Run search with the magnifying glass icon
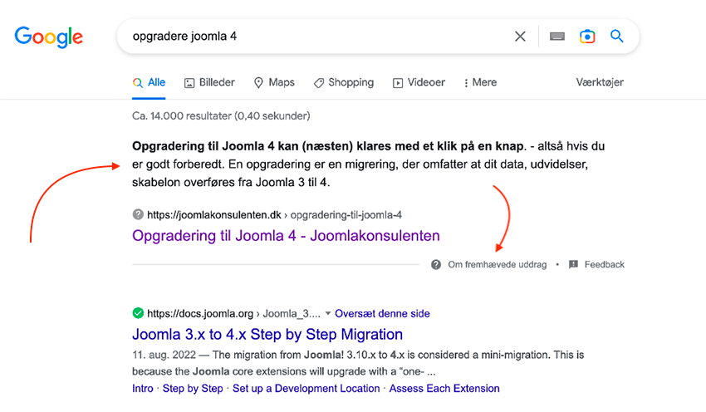The width and height of the screenshot is (706, 412). (617, 36)
